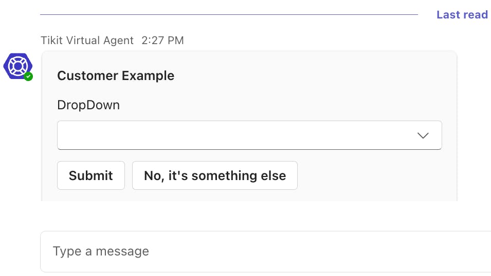Open the empty DropDown combo box
The image size is (491, 276).
[x=237, y=135]
